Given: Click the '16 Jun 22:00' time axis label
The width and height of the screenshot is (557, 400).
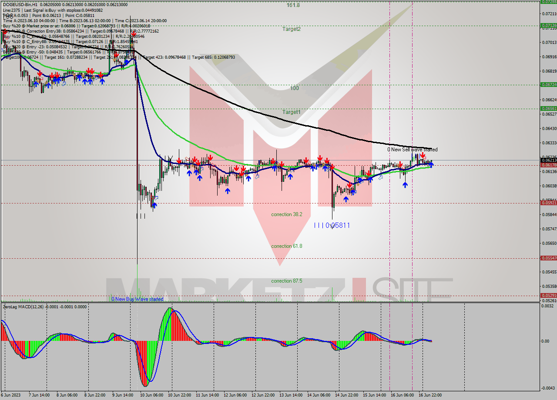Looking at the screenshot, I should pyautogui.click(x=430, y=395).
